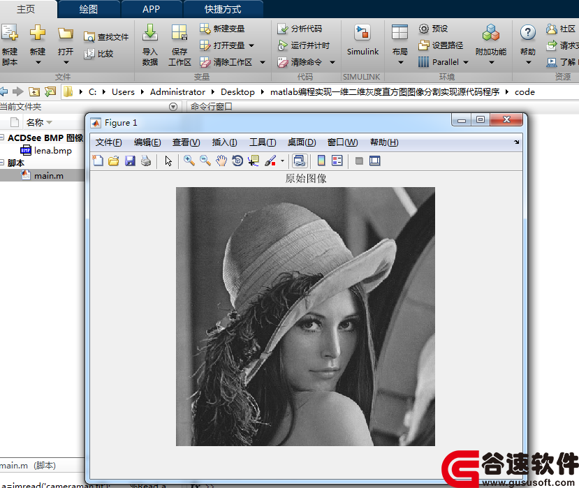Click the code folder path segment
The image size is (579, 488).
click(x=525, y=92)
